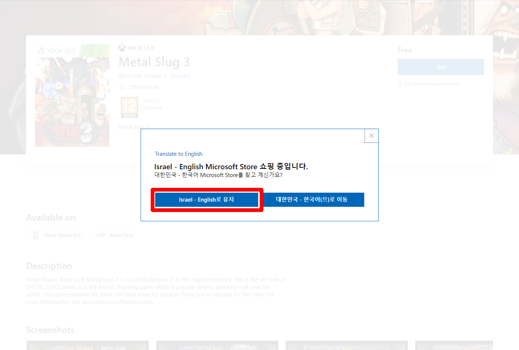The height and width of the screenshot is (350, 519).
Task: Click the PEGI 12 rating badge
Action: [x=129, y=107]
